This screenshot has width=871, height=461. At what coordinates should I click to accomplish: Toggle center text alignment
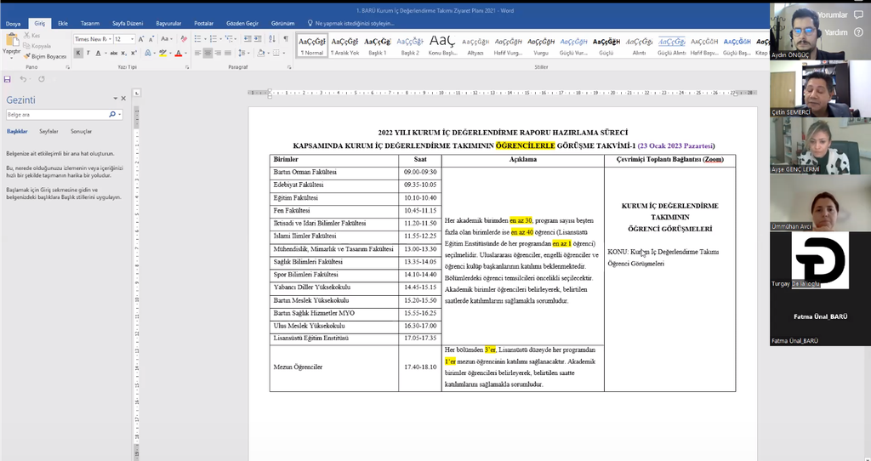(x=208, y=53)
